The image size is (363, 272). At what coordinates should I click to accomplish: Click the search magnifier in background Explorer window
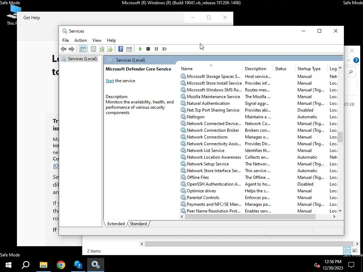pyautogui.click(x=351, y=72)
